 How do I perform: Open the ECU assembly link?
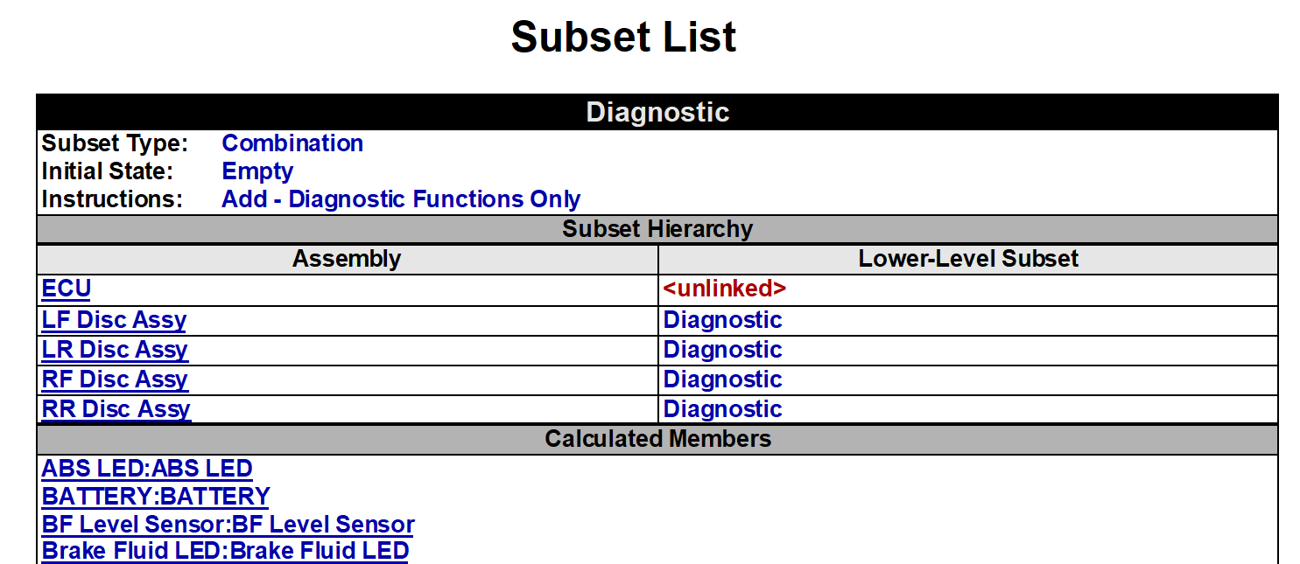coord(66,289)
